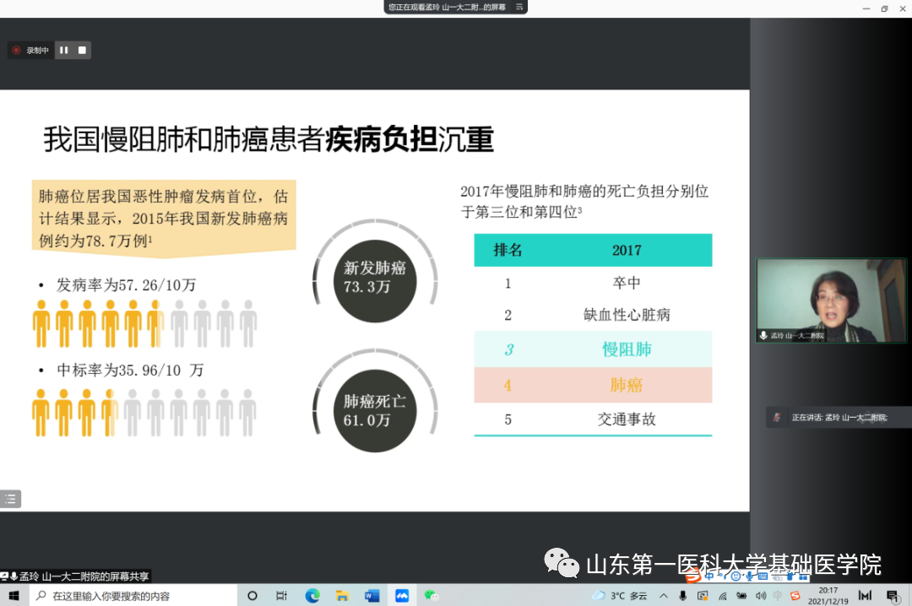Open the Windows Start menu
The width and height of the screenshot is (912, 606).
click(x=14, y=596)
